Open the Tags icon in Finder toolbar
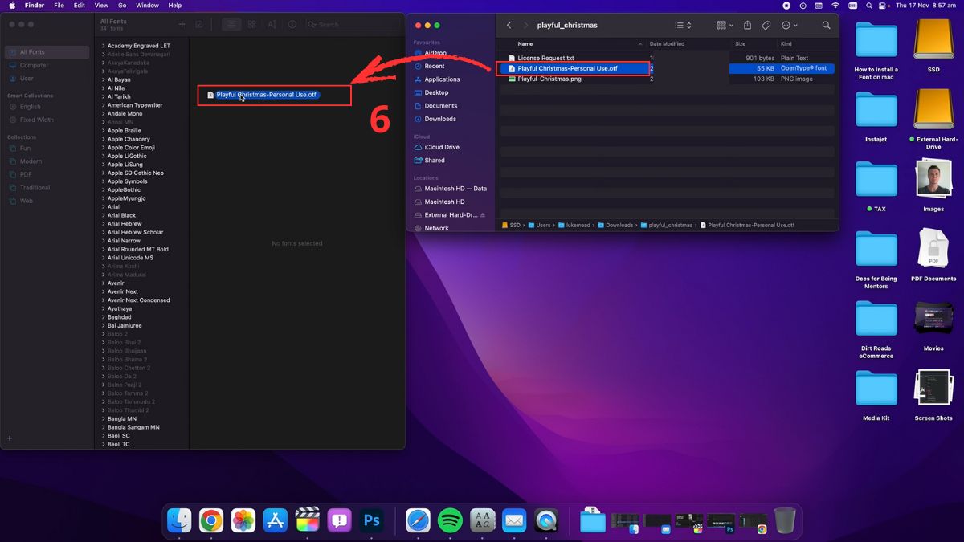 pos(766,25)
